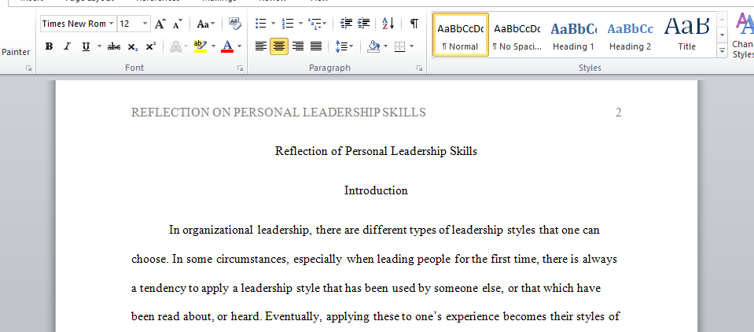Click the Numbering list icon

288,23
